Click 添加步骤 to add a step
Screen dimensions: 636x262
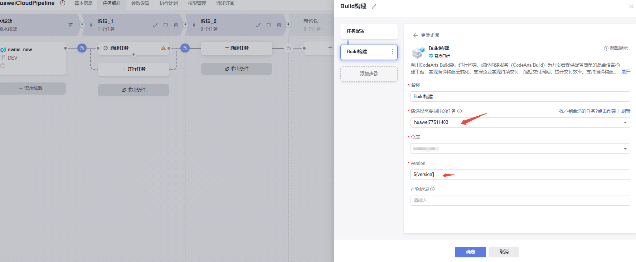[369, 74]
